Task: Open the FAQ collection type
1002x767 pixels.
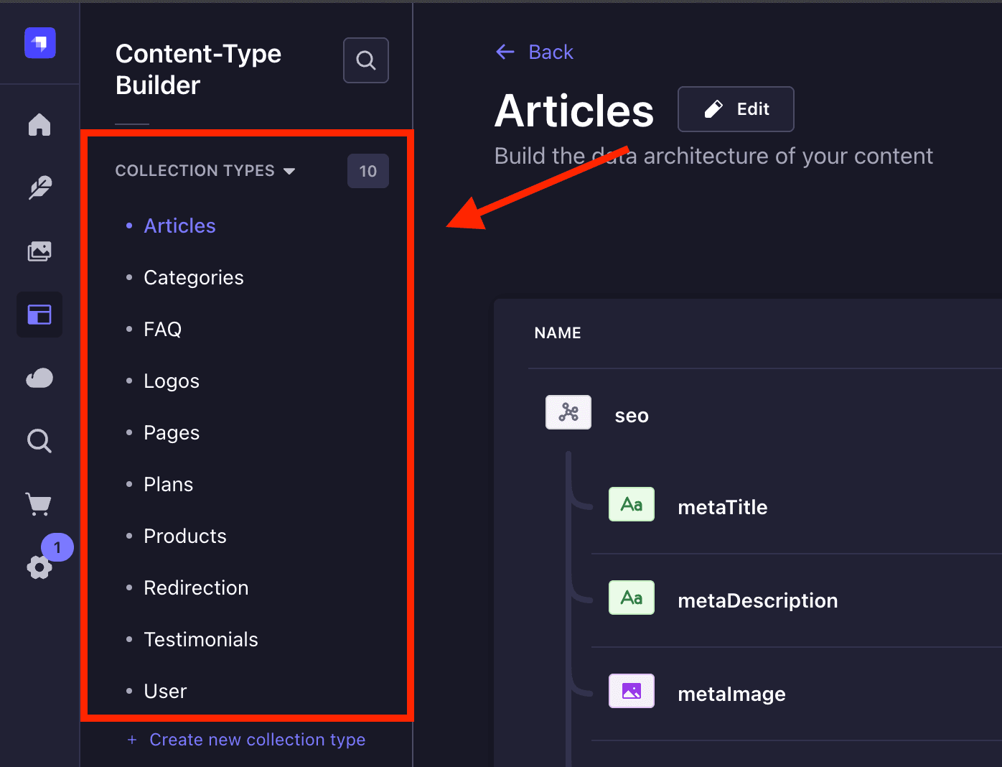Action: click(x=163, y=329)
